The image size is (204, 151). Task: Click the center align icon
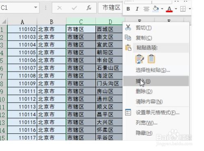pos(146,9)
